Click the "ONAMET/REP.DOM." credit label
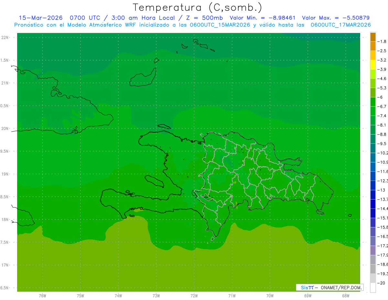 point(341,287)
